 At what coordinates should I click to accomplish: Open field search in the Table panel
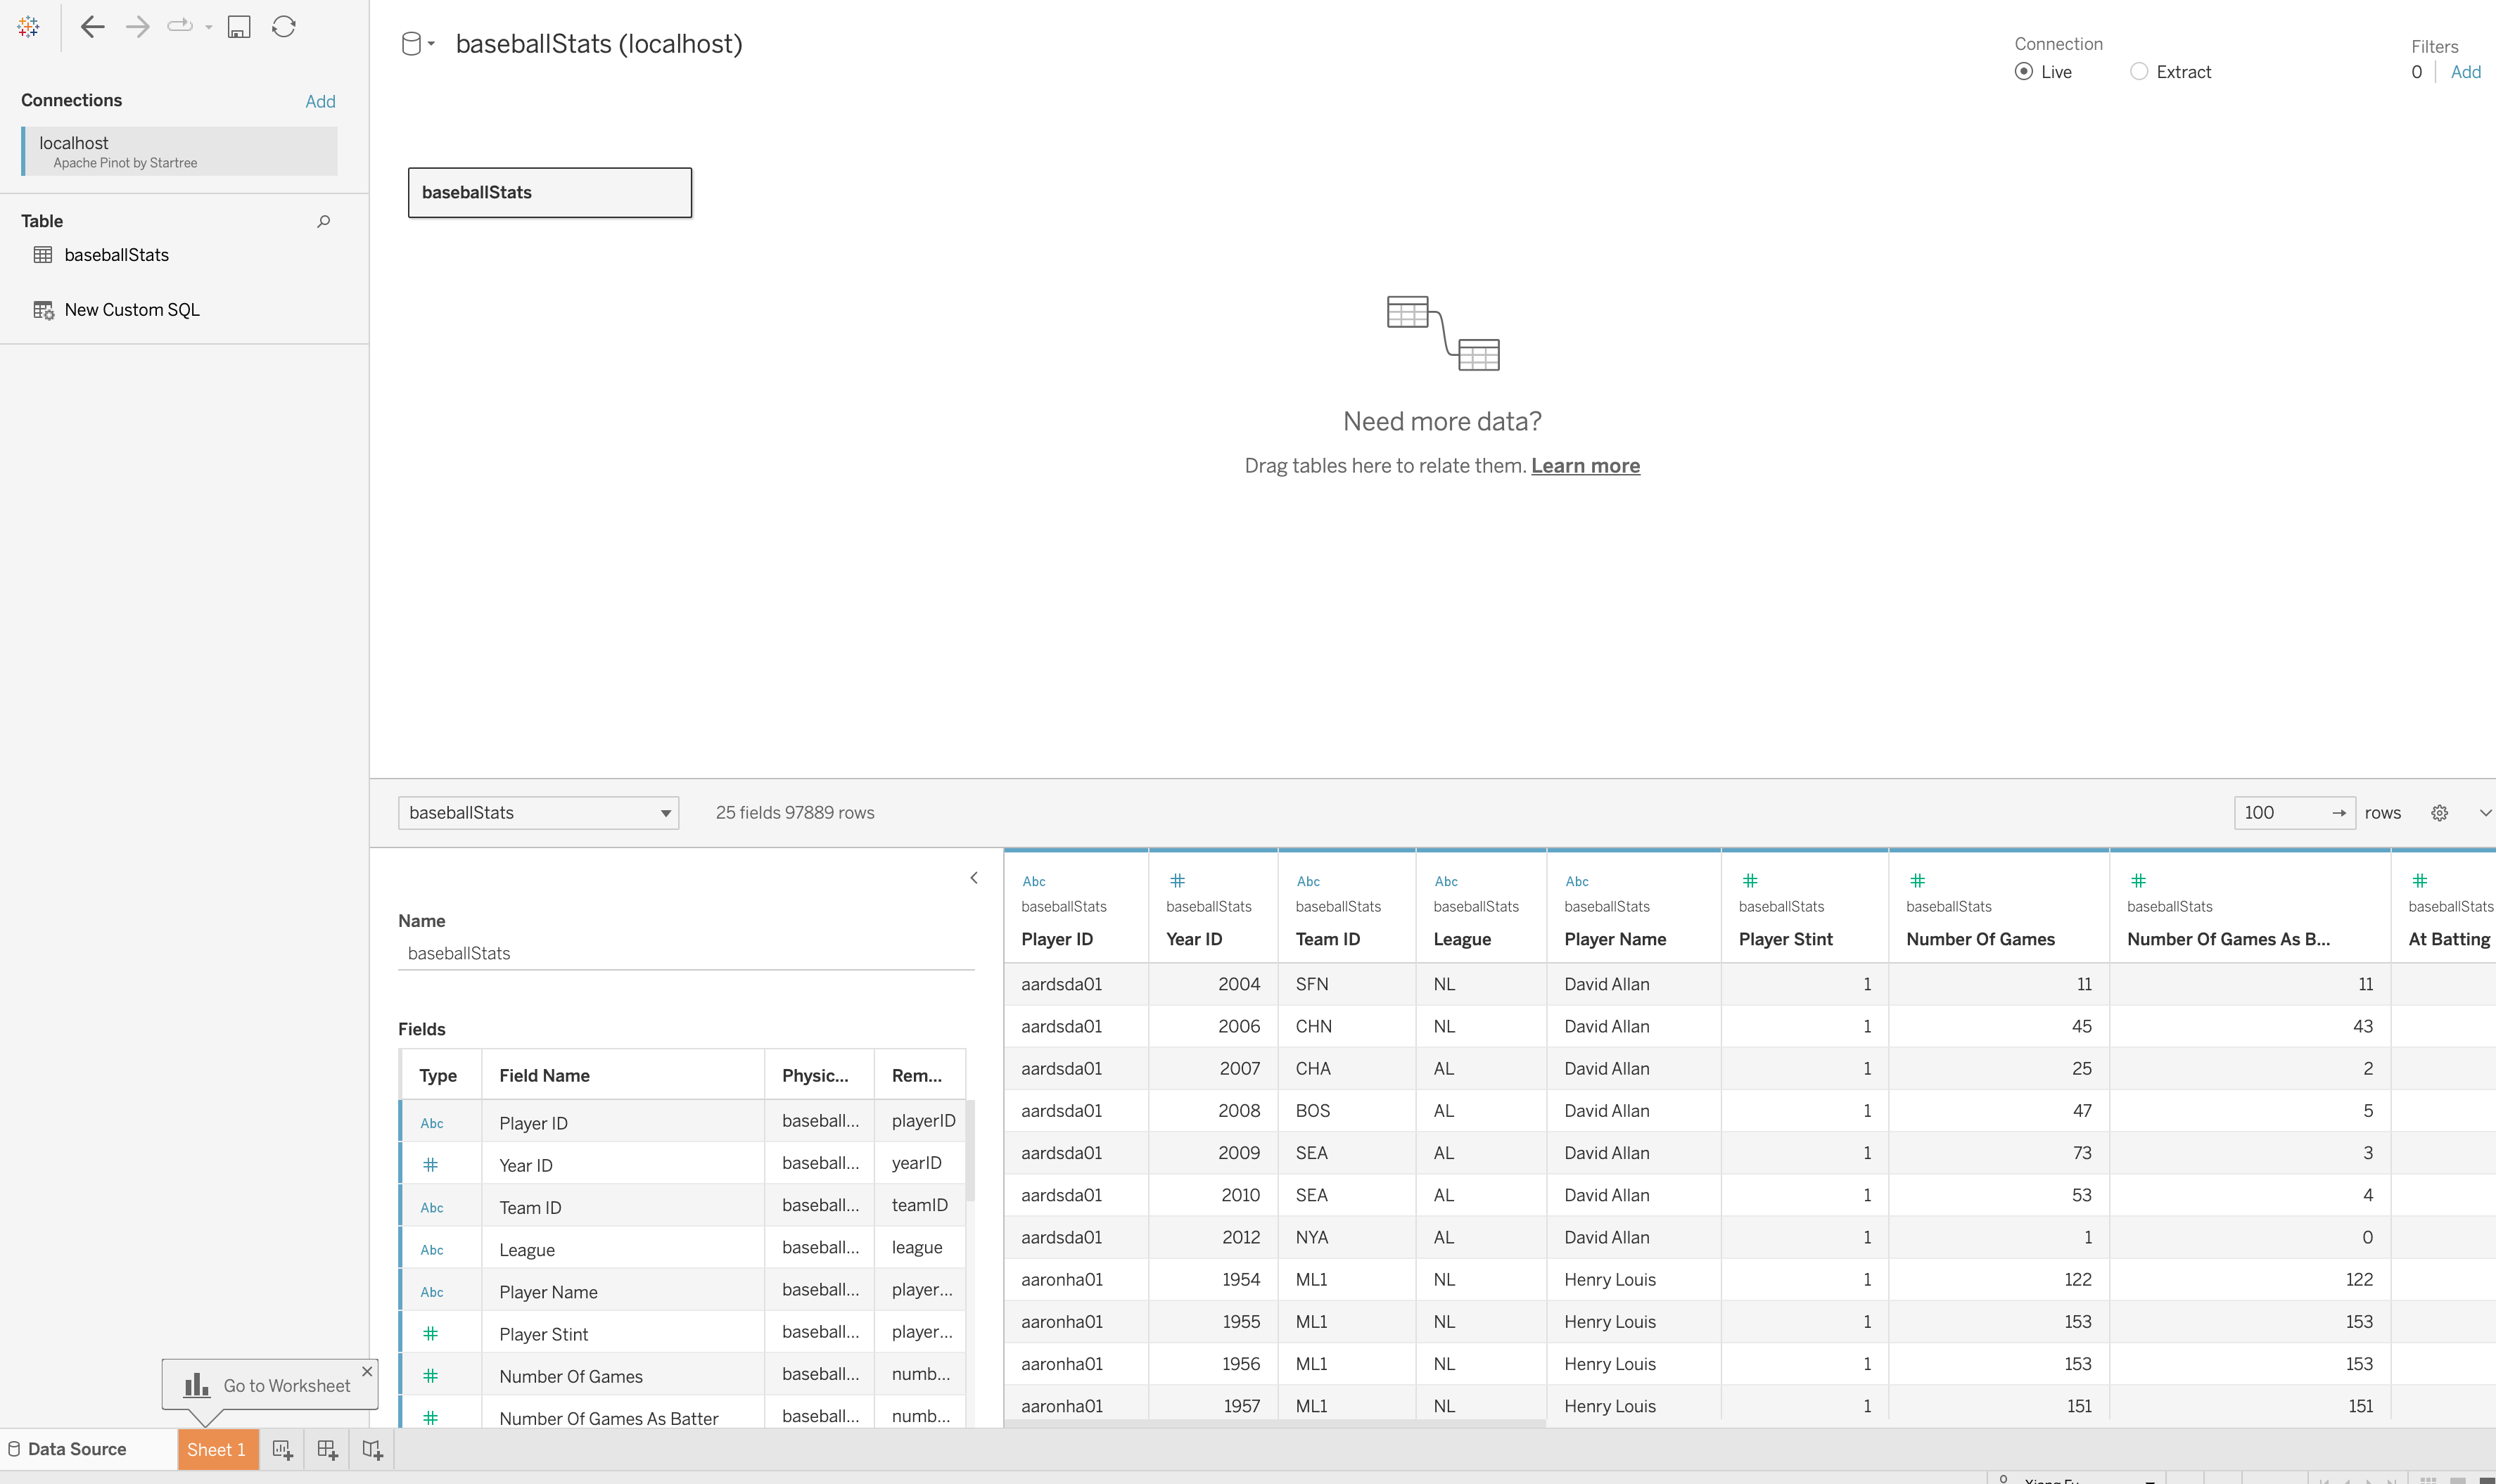[x=323, y=221]
